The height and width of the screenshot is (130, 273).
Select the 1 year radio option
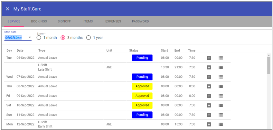(x=89, y=38)
